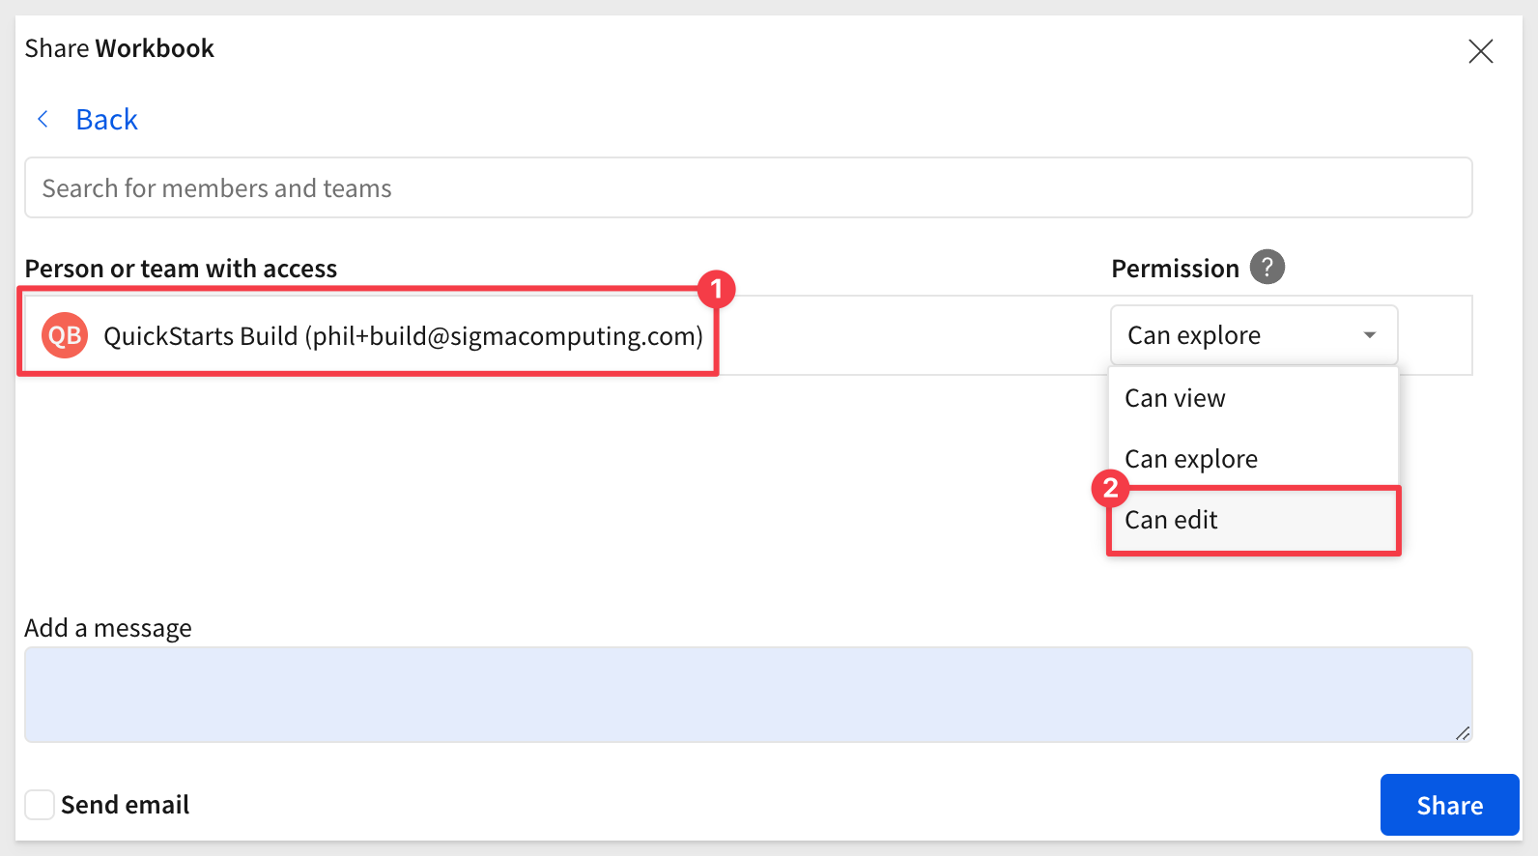The image size is (1538, 856).
Task: Click the Send email label text
Action: [125, 805]
